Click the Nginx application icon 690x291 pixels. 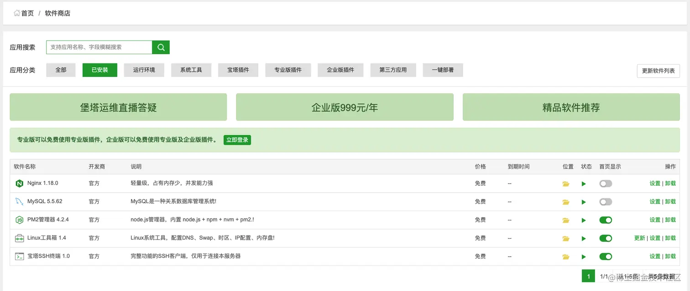(x=19, y=183)
